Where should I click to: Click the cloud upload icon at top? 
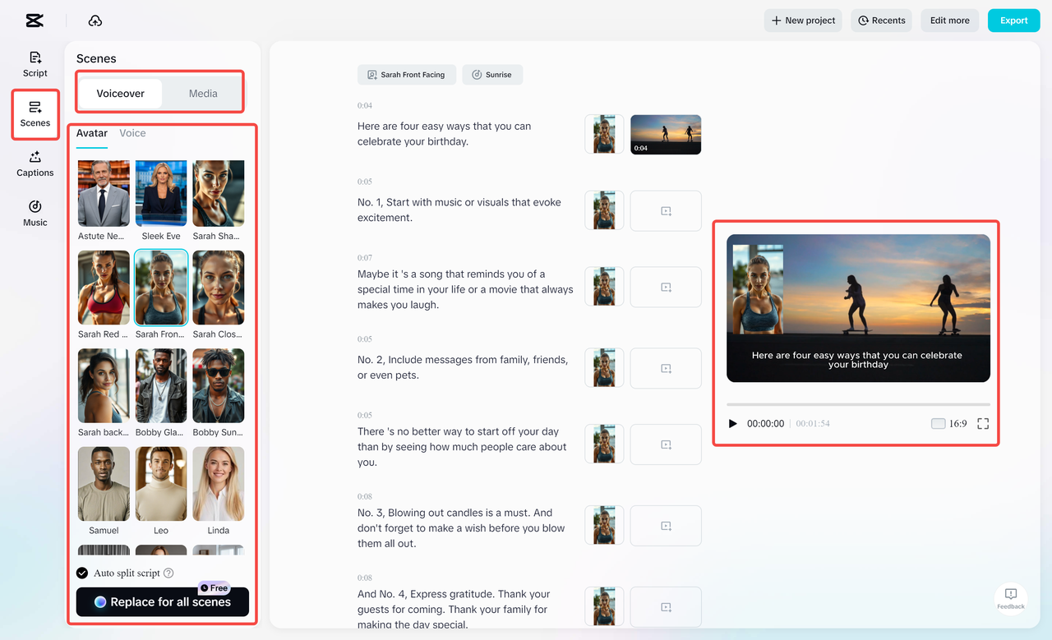coord(95,20)
